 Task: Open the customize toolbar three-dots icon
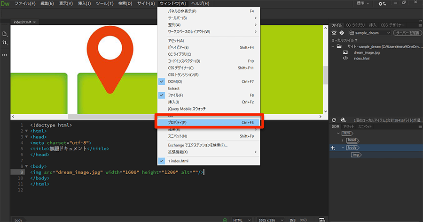pos(5,55)
